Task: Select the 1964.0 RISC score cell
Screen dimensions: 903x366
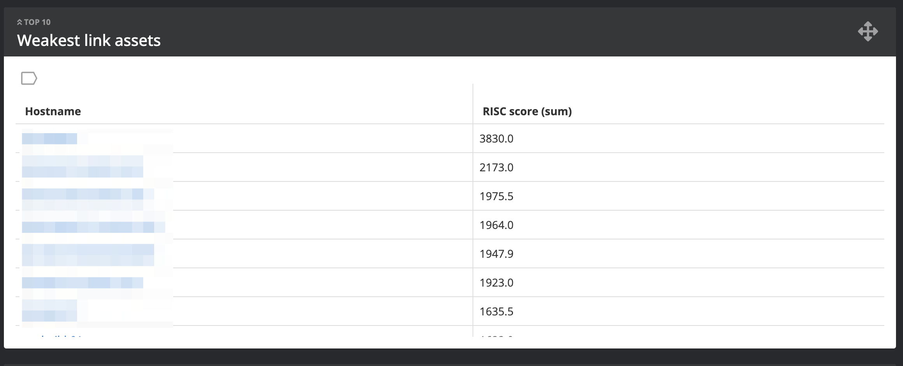Action: pos(496,225)
